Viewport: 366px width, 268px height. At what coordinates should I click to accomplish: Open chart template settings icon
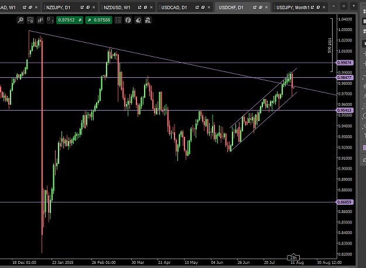click(30, 20)
